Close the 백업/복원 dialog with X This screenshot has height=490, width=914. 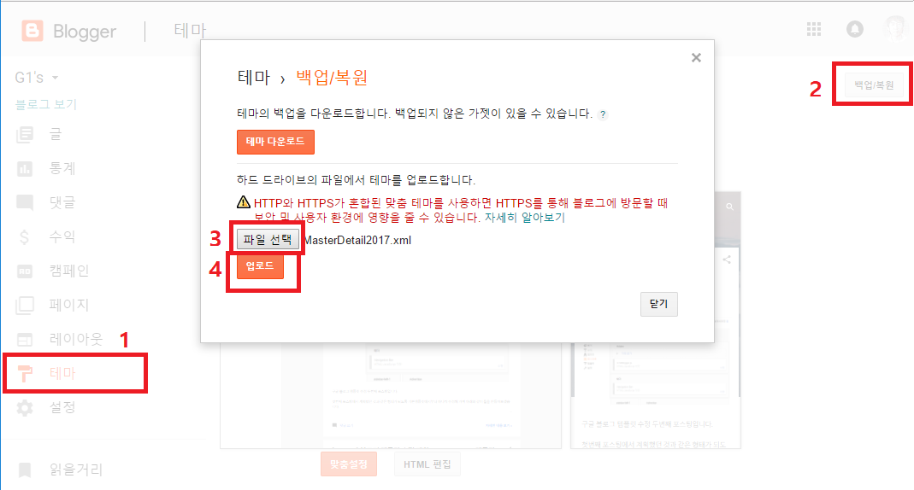click(696, 57)
